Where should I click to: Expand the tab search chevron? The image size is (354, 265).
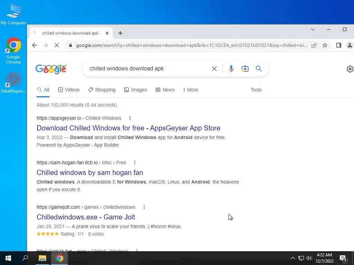(313, 29)
